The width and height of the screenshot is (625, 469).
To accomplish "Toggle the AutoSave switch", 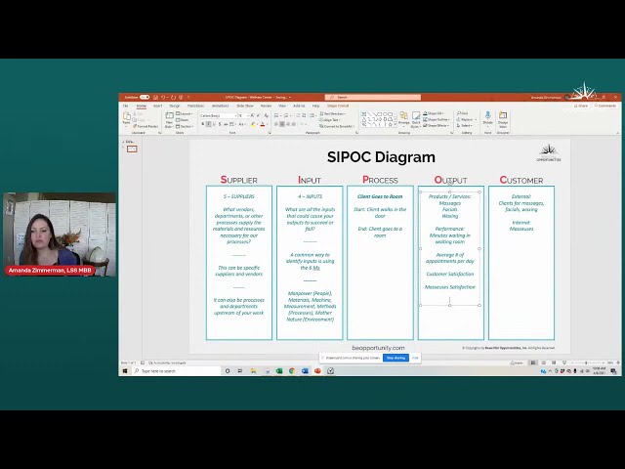I will [x=145, y=97].
